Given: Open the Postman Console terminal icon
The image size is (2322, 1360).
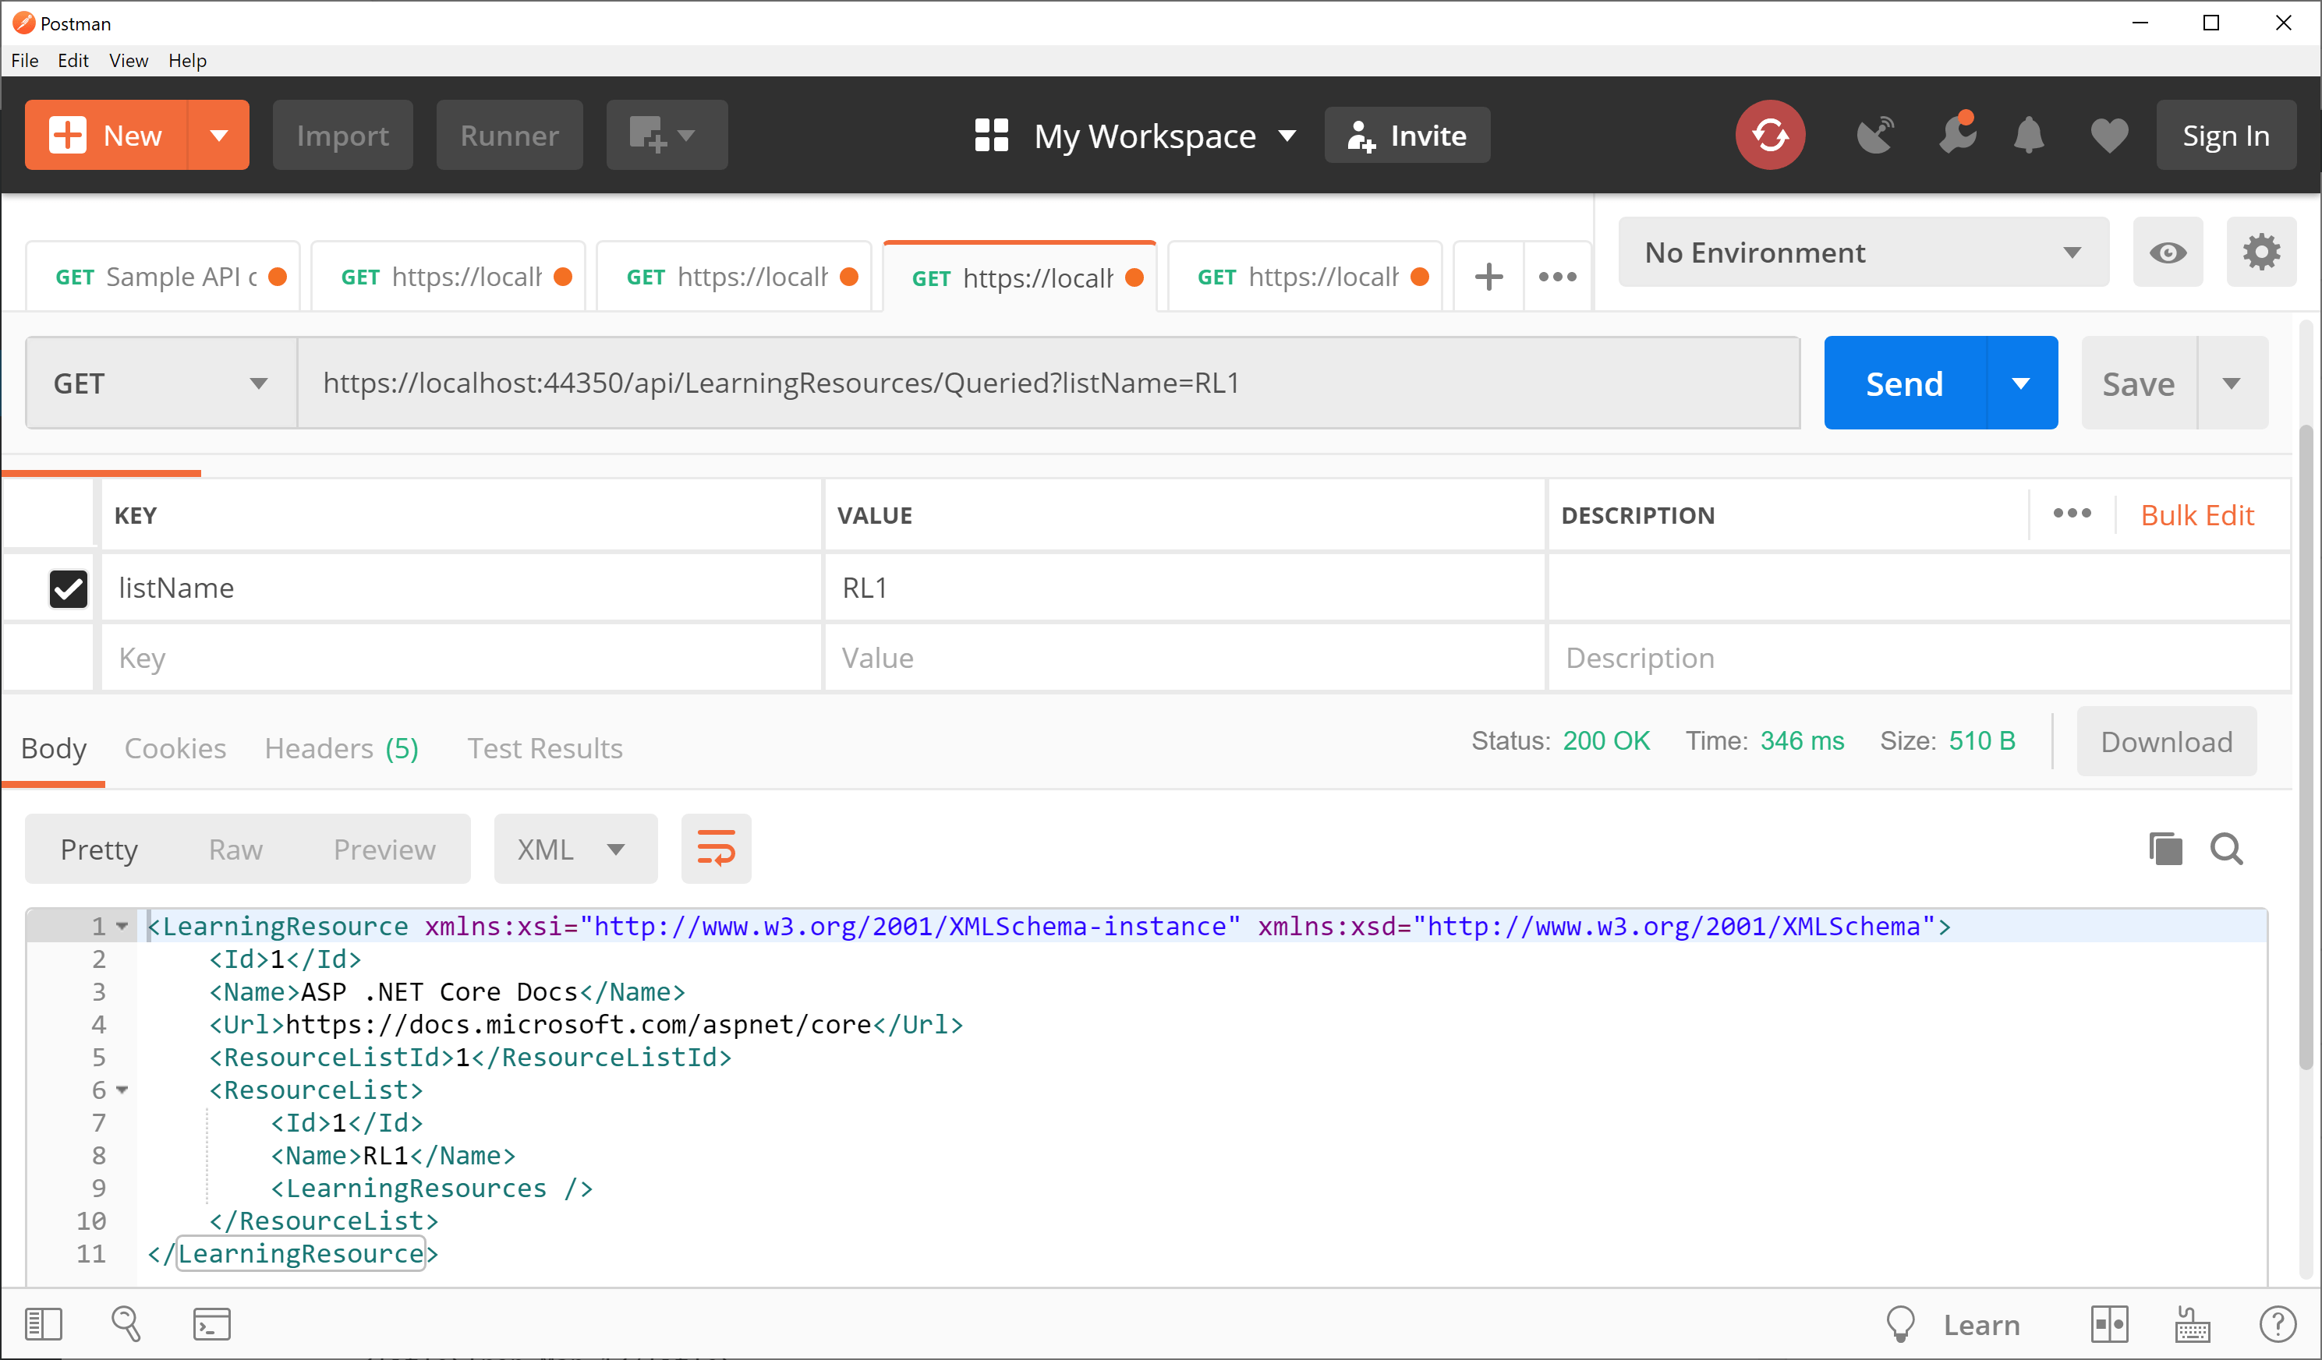Looking at the screenshot, I should (x=211, y=1323).
